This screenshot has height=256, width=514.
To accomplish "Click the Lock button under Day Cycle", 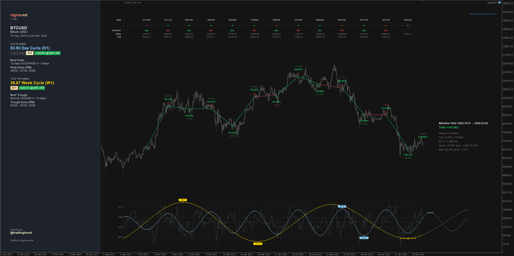I will pos(14,53).
